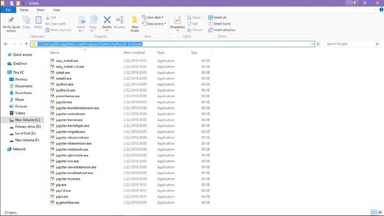
Task: Switch to Details view layout icon
Action: coord(374,212)
